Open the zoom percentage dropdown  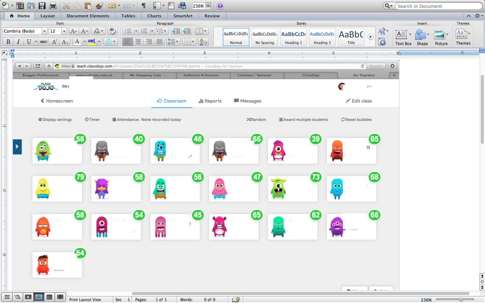coord(208,6)
